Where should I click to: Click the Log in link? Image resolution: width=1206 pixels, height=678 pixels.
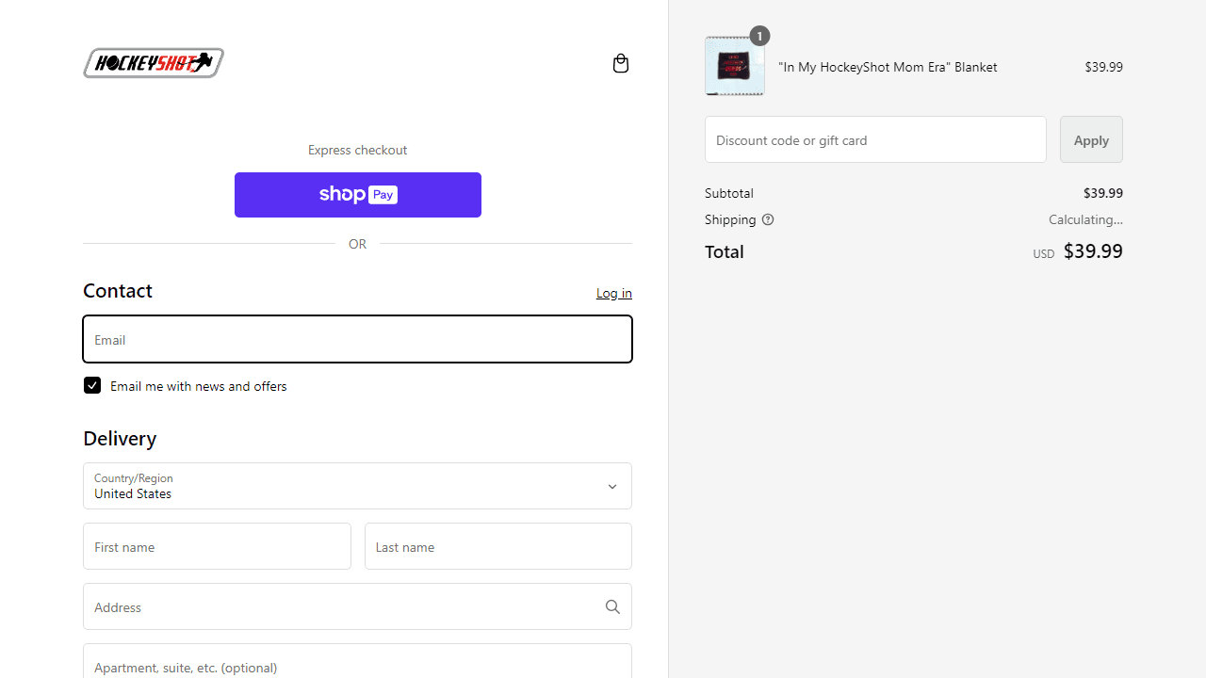point(614,293)
